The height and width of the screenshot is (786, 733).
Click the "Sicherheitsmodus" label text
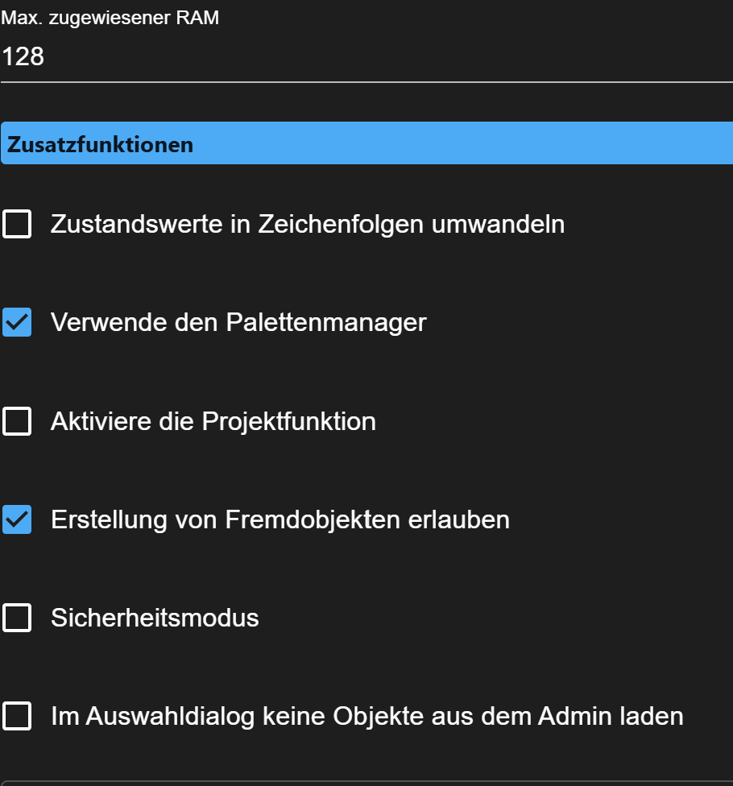pyautogui.click(x=155, y=618)
